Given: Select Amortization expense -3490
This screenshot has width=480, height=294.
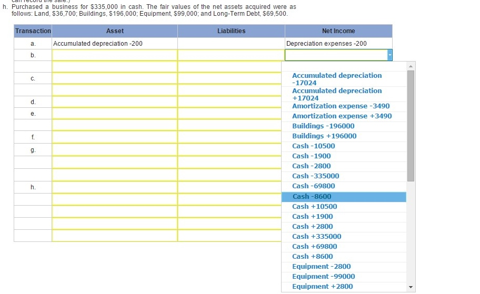Looking at the screenshot, I should pos(341,106).
